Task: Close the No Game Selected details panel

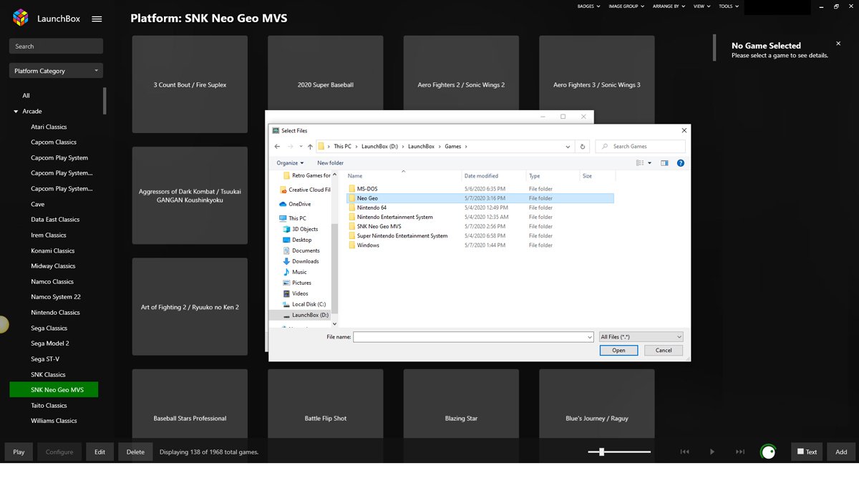Action: tap(839, 44)
